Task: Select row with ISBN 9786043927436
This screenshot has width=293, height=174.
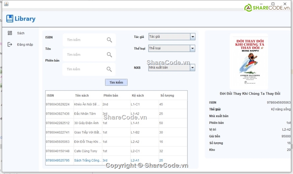Action: click(x=116, y=114)
